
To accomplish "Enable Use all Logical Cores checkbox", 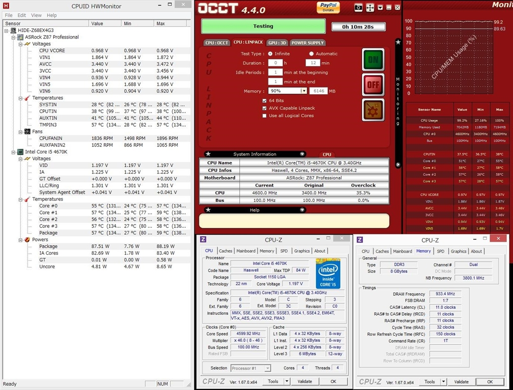I will click(x=265, y=116).
